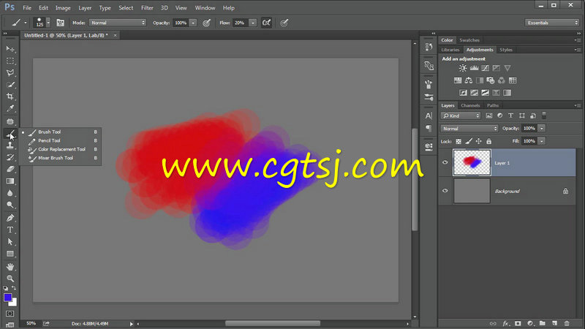Select the Quick Selection tool
The image size is (585, 329).
[10, 85]
